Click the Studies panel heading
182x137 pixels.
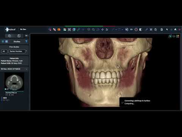click(x=17, y=41)
